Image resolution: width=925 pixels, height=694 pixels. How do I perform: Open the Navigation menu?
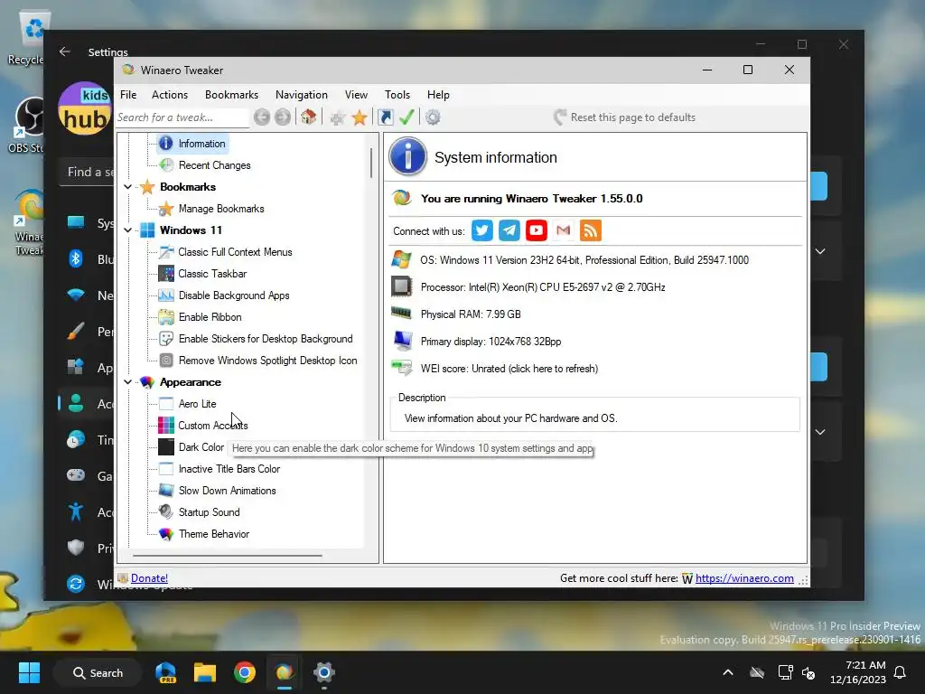coord(302,94)
